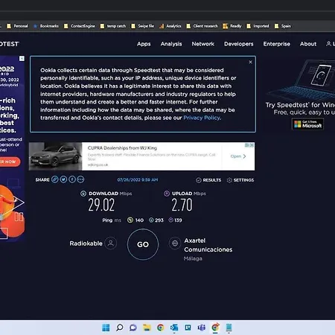Click the Results checkmark icon
This screenshot has width=335, height=335.
pos(199,180)
